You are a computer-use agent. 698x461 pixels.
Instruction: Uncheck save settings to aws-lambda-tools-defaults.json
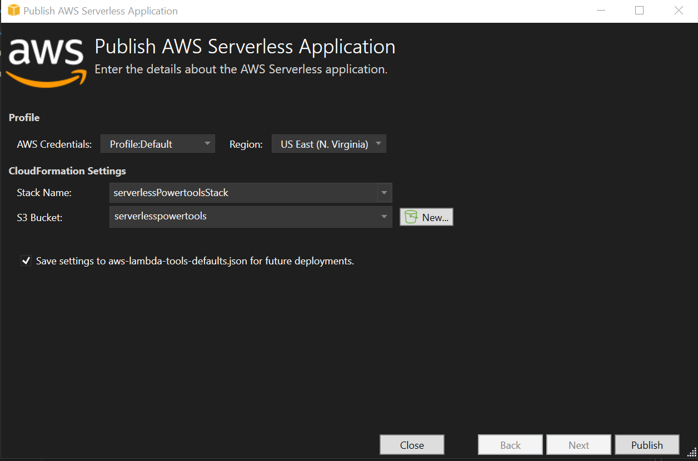coord(26,260)
